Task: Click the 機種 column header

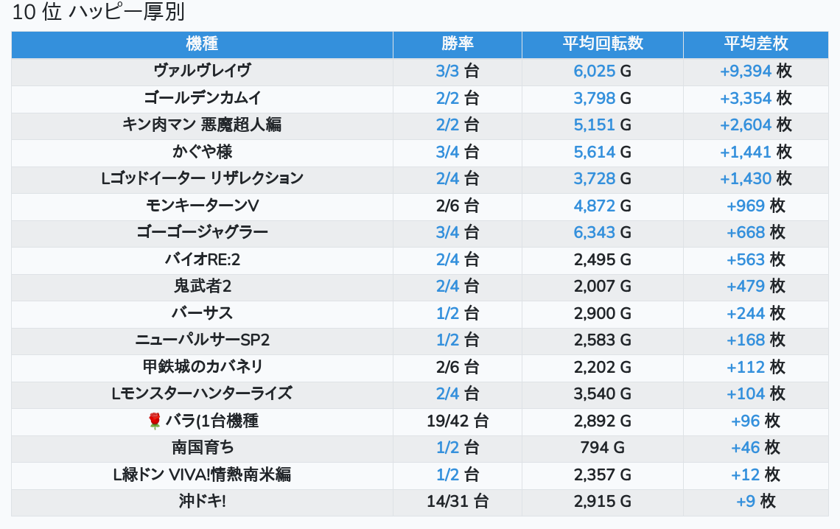Action: click(202, 44)
